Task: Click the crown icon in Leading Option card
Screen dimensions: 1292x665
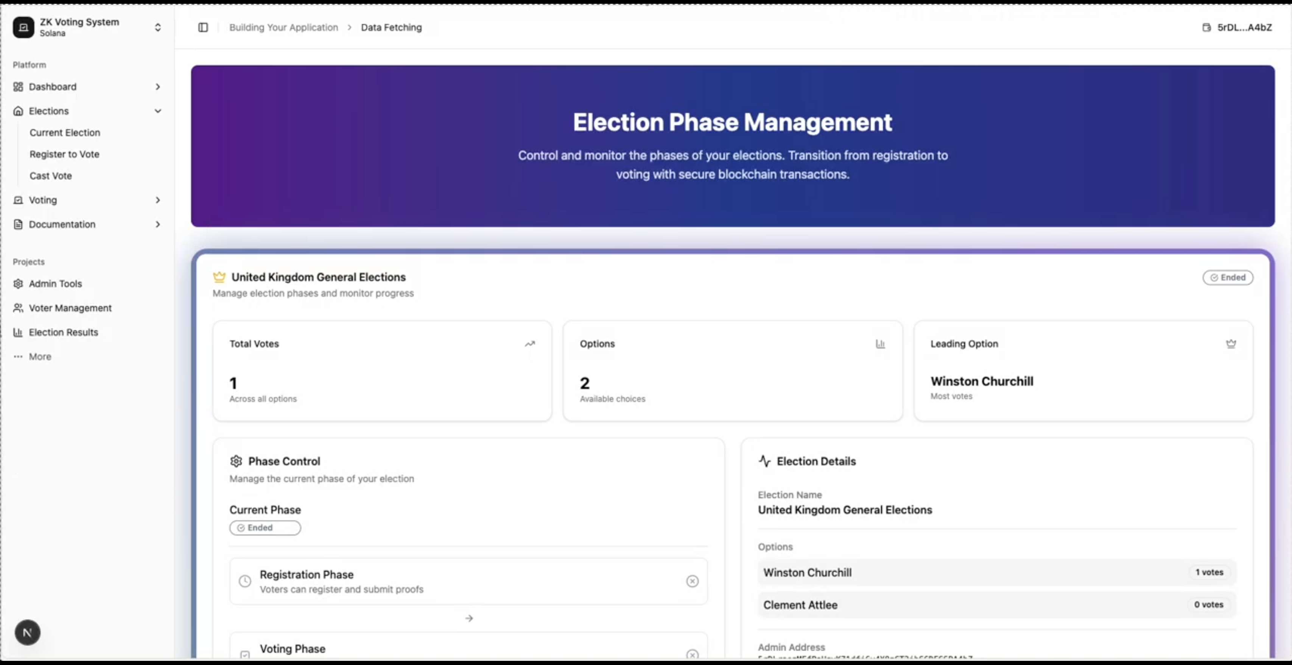Action: [1231, 343]
